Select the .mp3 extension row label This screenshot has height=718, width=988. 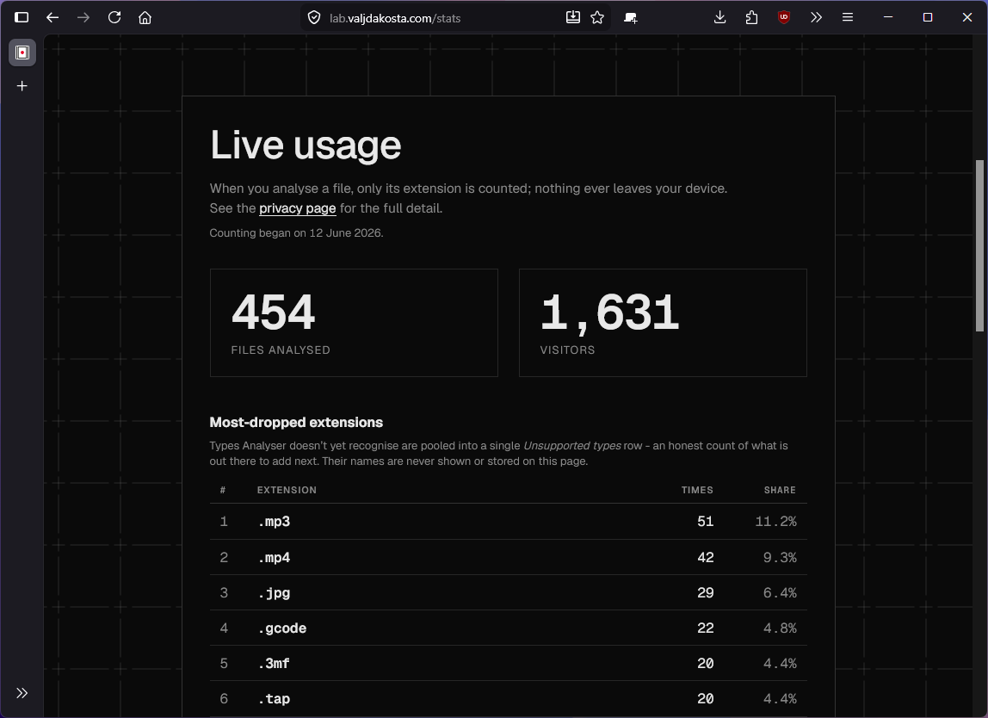tap(274, 522)
